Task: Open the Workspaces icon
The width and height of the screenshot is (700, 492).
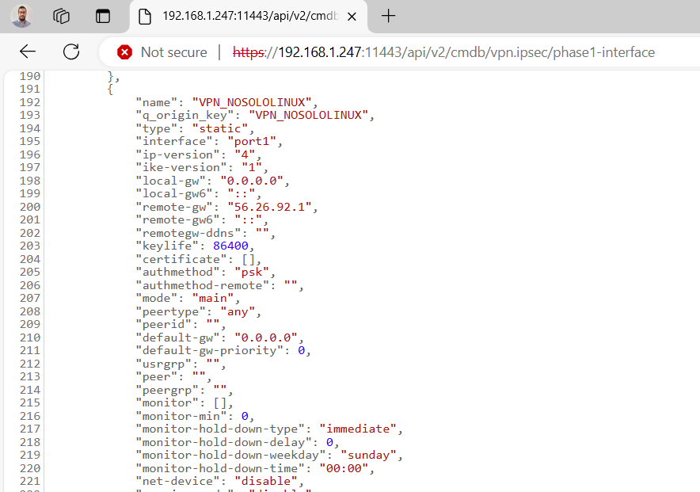Action: click(62, 16)
